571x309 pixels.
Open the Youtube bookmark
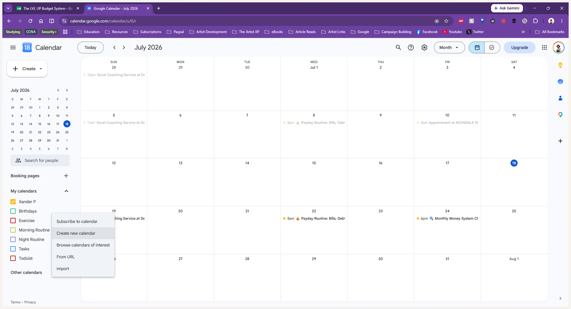pyautogui.click(x=452, y=32)
